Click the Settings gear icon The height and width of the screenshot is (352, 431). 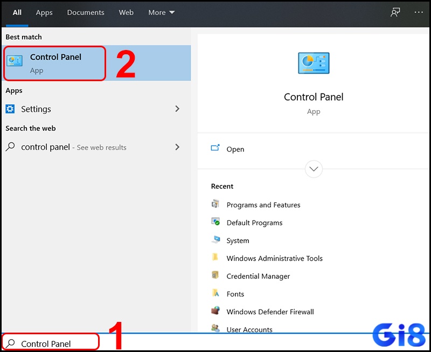10,109
